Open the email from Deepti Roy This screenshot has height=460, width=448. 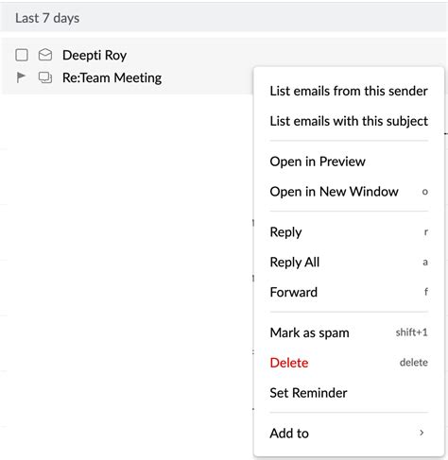pyautogui.click(x=95, y=55)
